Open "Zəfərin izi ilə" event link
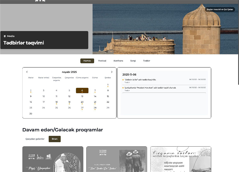 [140, 80]
